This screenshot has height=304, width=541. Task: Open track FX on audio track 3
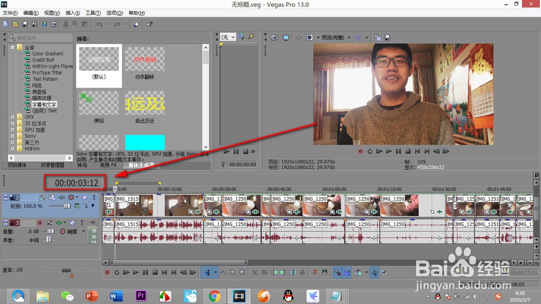tap(60, 222)
